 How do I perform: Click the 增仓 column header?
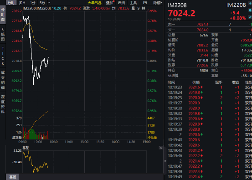coord(236,82)
